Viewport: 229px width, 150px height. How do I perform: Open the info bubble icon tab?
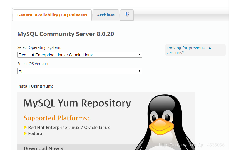[x=127, y=15]
